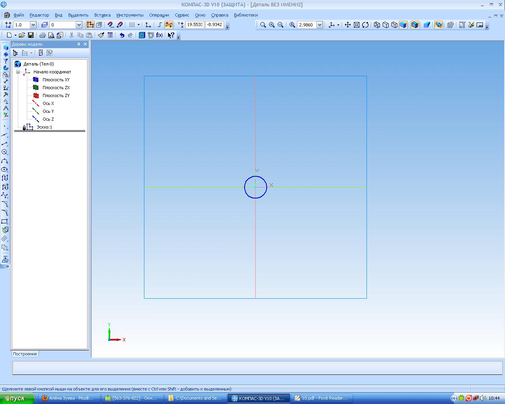Open the Foxit Reader taskbar button

[321, 398]
